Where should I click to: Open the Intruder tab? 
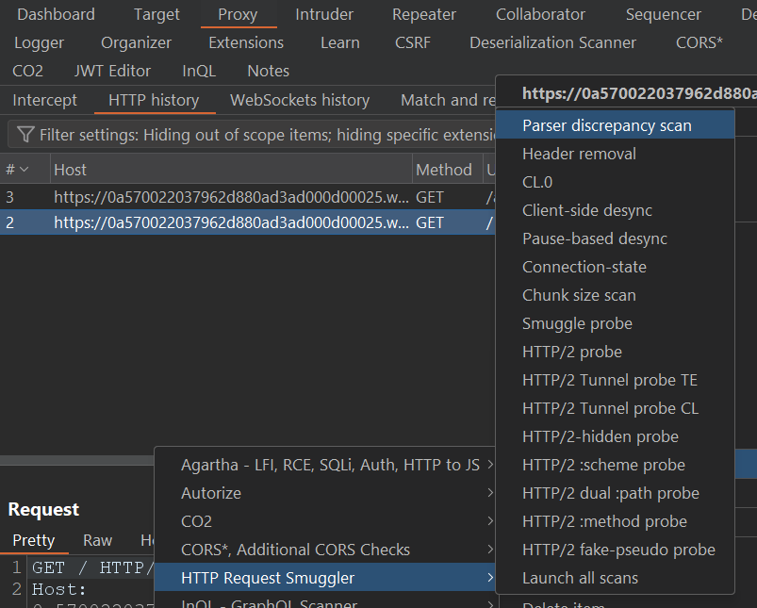pyautogui.click(x=324, y=14)
